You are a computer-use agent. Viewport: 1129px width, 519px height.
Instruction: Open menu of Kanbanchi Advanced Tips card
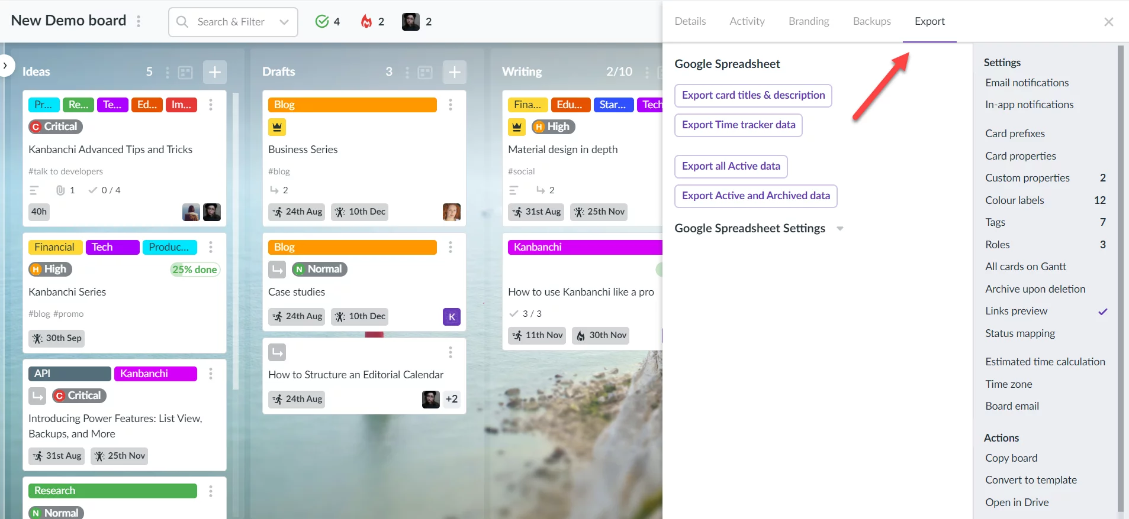211,105
